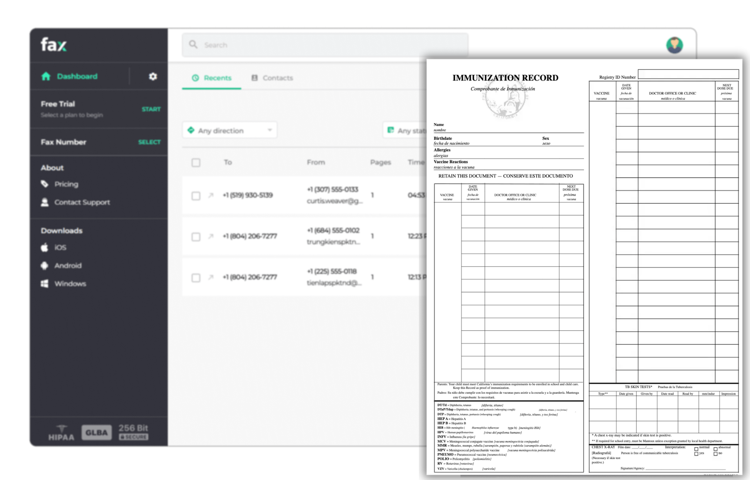The image size is (750, 480).
Task: Click the iOS apple icon
Action: tap(45, 247)
